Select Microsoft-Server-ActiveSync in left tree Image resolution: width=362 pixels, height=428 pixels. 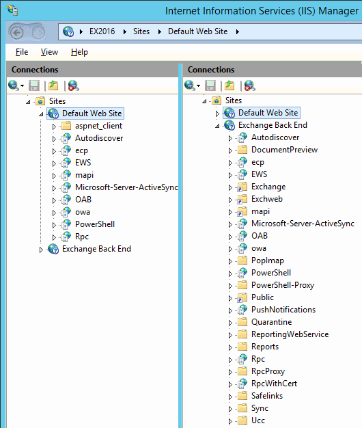click(x=126, y=187)
